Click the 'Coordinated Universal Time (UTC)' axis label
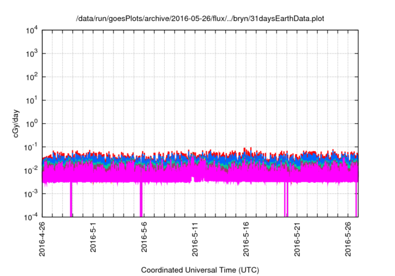This screenshot has width=395, height=276. click(x=200, y=270)
